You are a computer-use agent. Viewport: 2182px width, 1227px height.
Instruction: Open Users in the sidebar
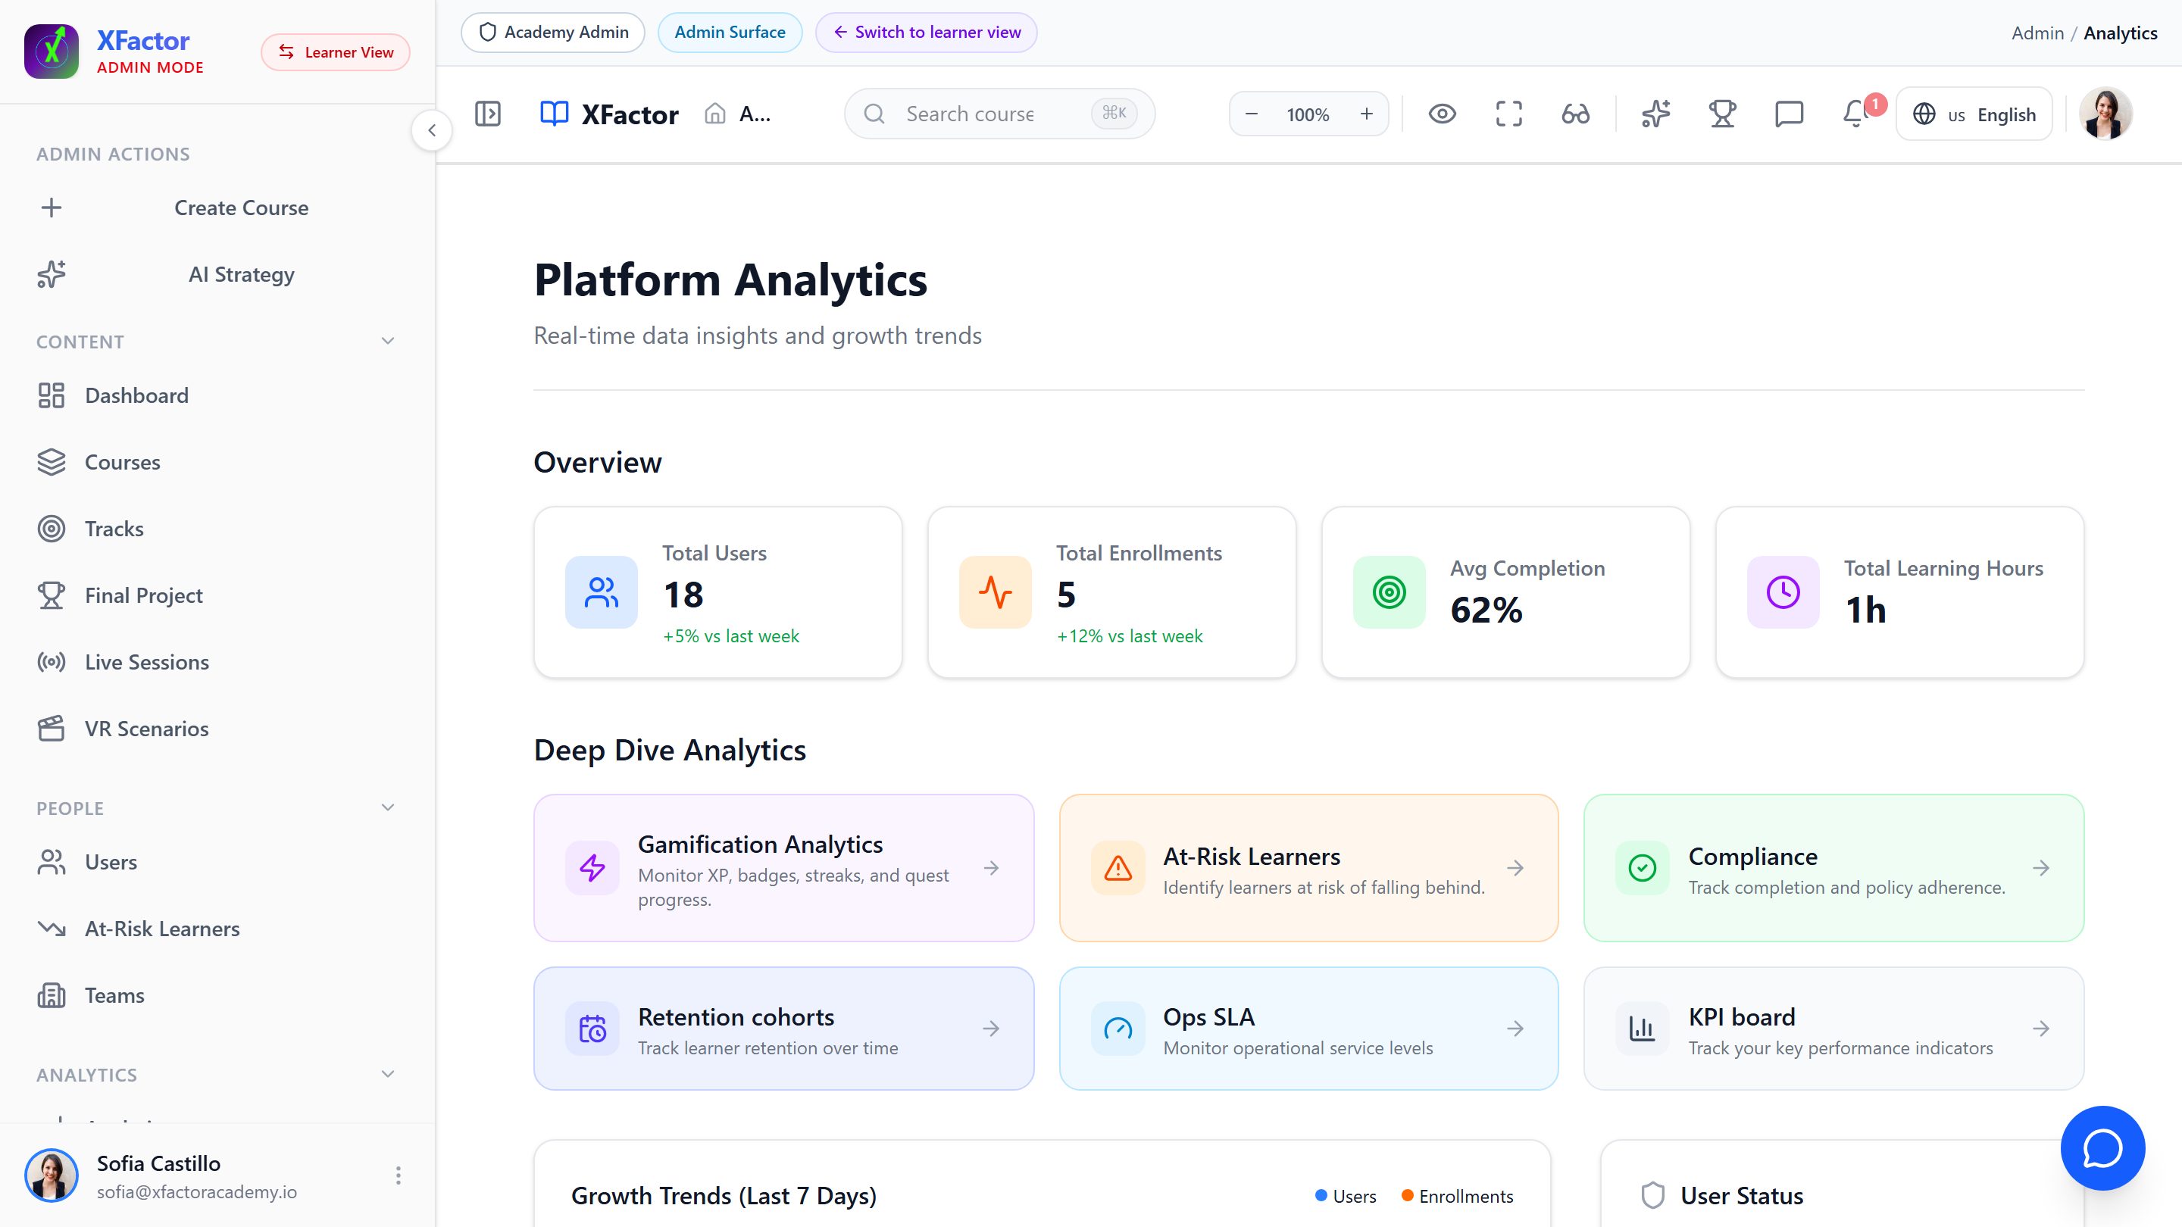[x=217, y=862]
